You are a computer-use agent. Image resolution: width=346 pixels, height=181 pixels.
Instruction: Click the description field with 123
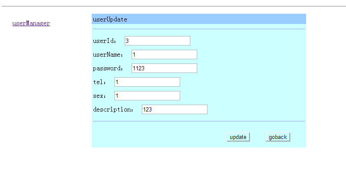point(175,109)
